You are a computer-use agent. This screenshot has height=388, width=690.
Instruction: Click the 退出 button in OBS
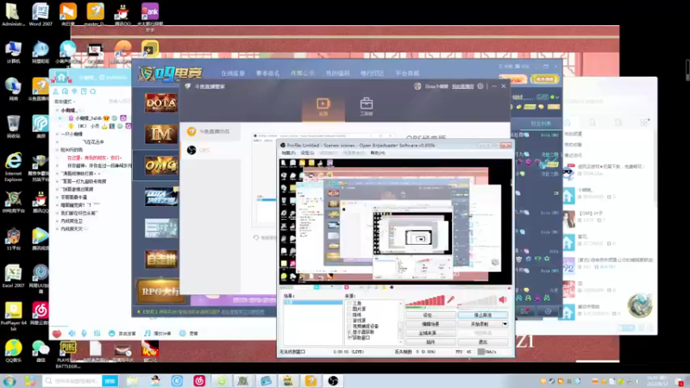coord(483,341)
